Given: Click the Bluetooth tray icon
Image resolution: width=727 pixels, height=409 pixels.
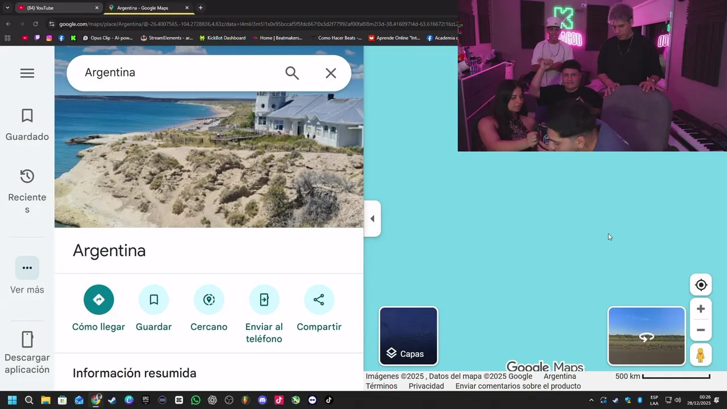Looking at the screenshot, I should click(x=640, y=400).
